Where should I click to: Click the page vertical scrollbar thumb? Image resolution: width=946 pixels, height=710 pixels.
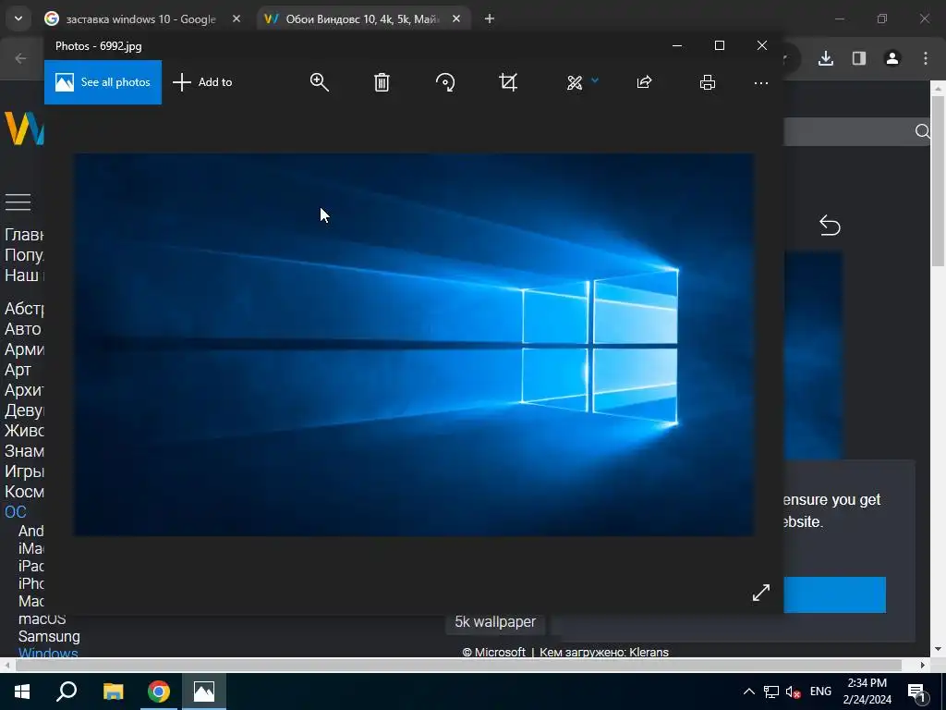click(x=938, y=181)
